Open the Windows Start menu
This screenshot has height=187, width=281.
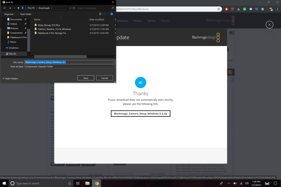(x=4, y=183)
